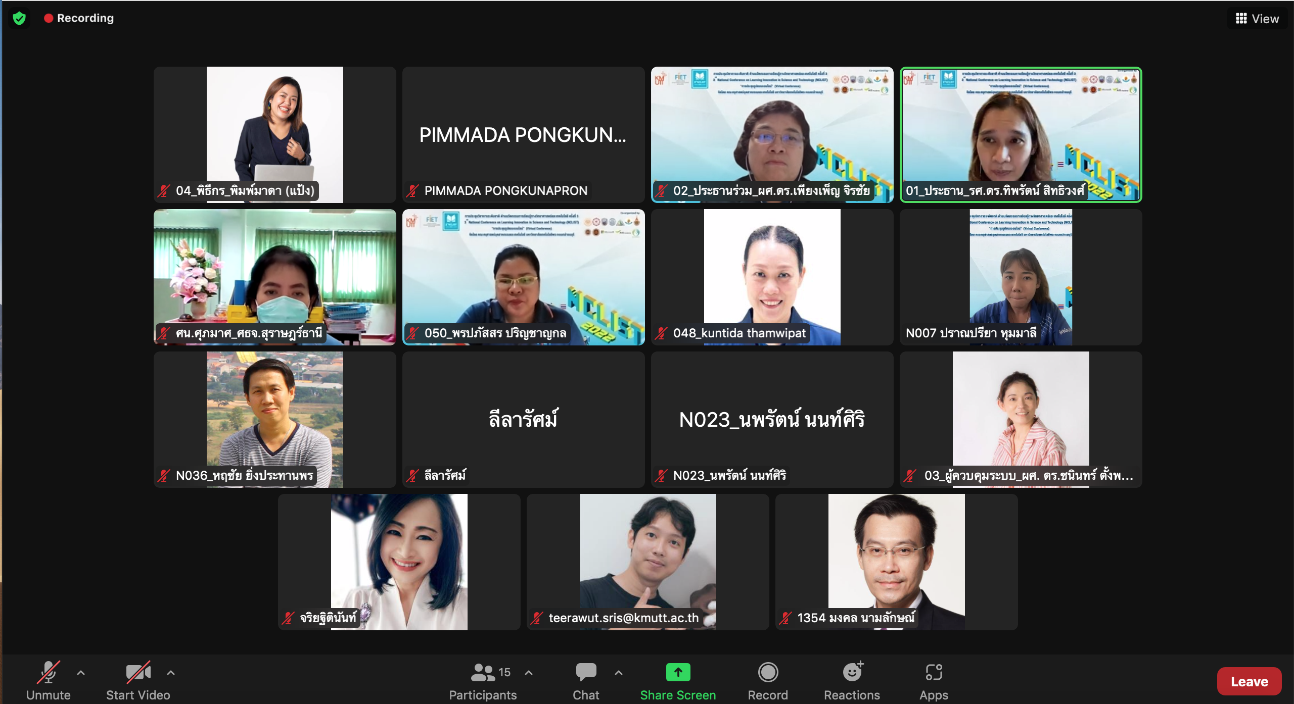Click the green Share Screen icon
Viewport: 1294px width, 704px height.
(678, 672)
